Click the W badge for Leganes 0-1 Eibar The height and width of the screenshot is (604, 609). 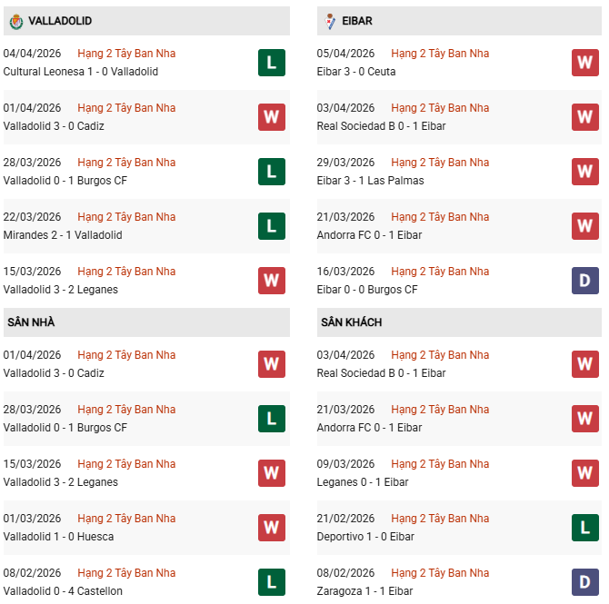click(584, 473)
